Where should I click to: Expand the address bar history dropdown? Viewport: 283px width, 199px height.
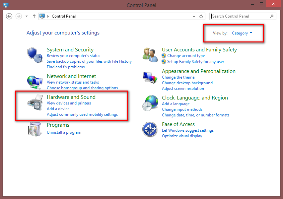pyautogui.click(x=194, y=17)
